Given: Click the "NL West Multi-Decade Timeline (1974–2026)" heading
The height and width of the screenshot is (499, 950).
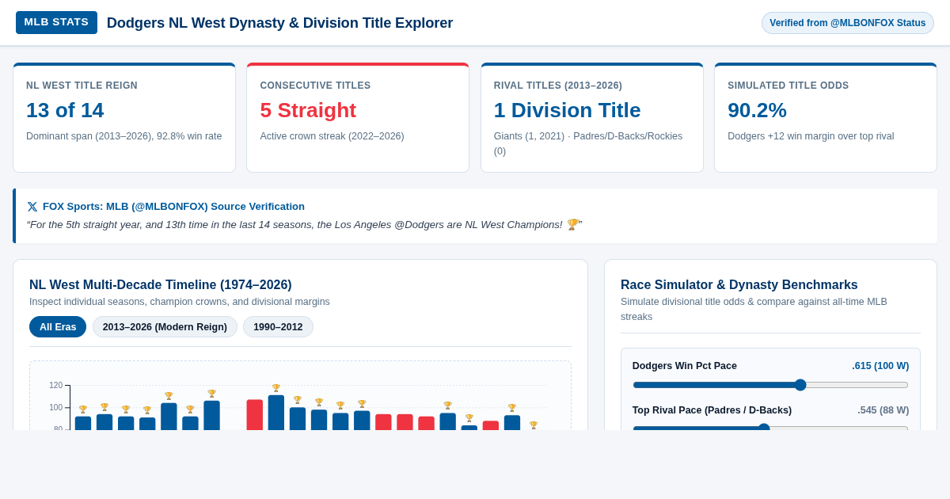Looking at the screenshot, I should (161, 285).
